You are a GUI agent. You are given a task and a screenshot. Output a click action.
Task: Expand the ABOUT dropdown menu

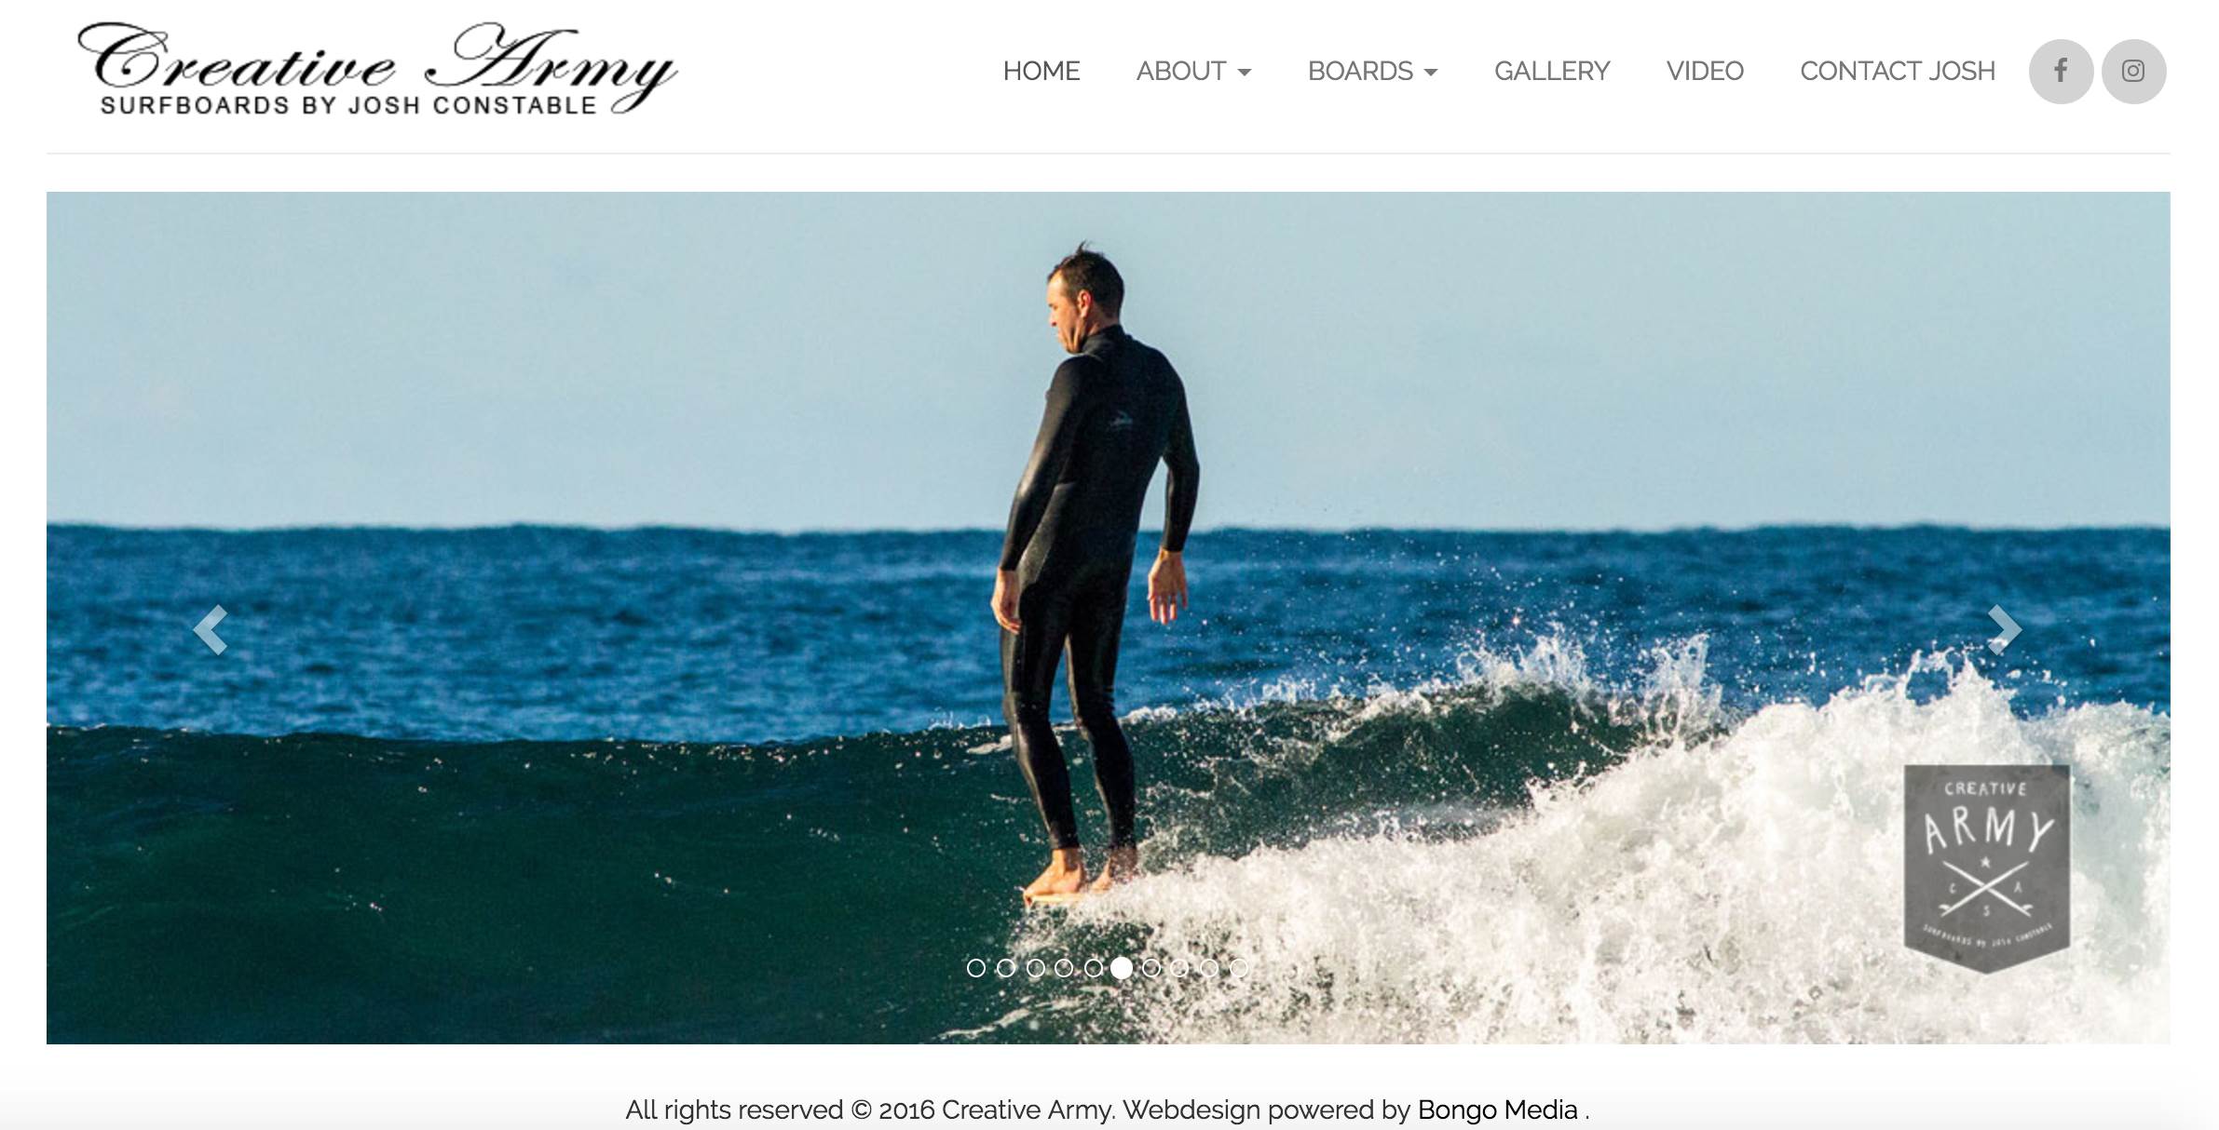[1193, 71]
